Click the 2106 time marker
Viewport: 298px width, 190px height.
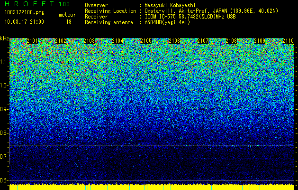click(174, 41)
